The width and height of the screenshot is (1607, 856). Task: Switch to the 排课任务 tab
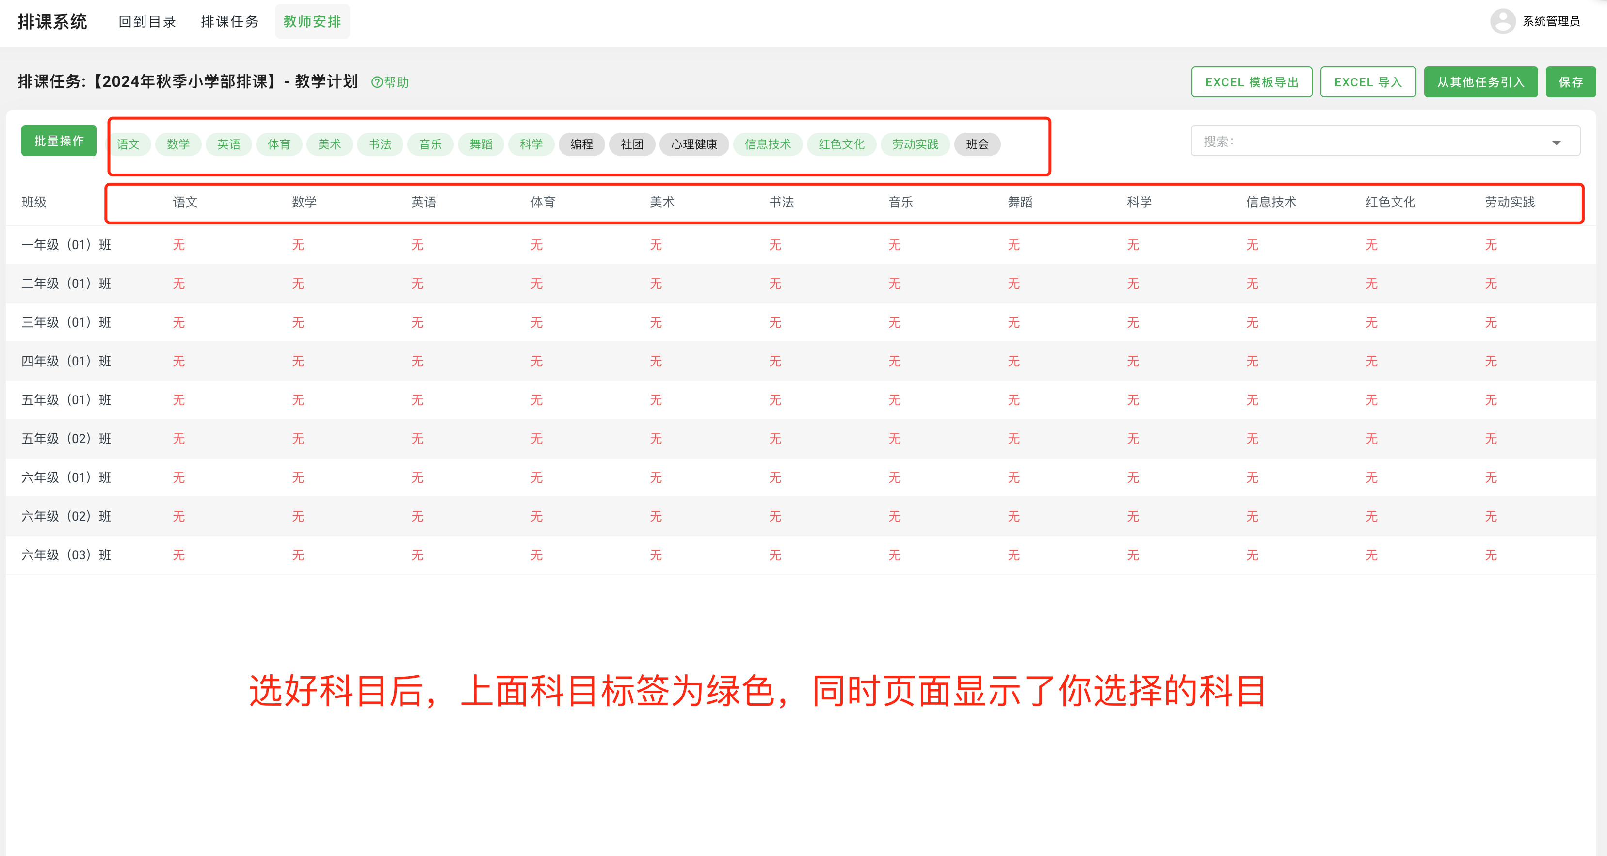229,20
